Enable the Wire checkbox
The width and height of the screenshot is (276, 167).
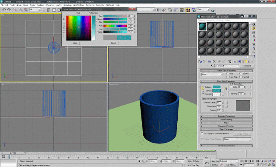[227, 73]
